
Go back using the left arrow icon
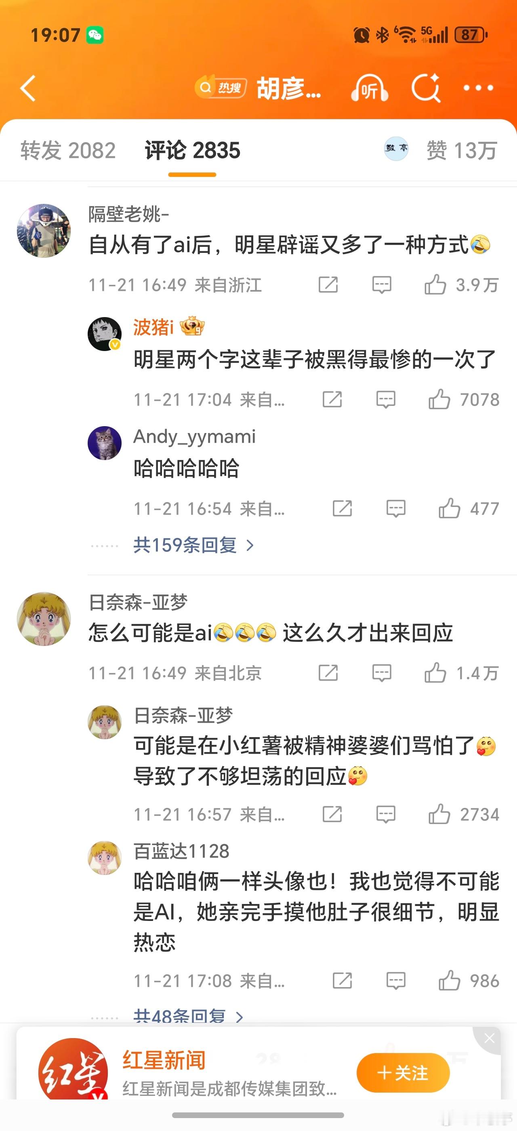(x=28, y=88)
